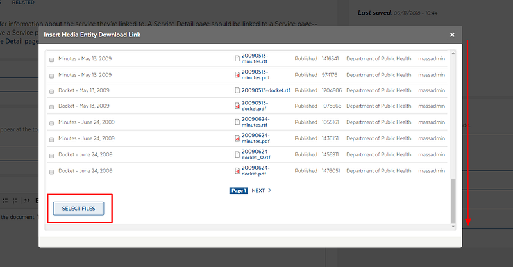This screenshot has height=267, width=513.
Task: Open the RELATED tab behind the dialog
Action: (x=23, y=3)
